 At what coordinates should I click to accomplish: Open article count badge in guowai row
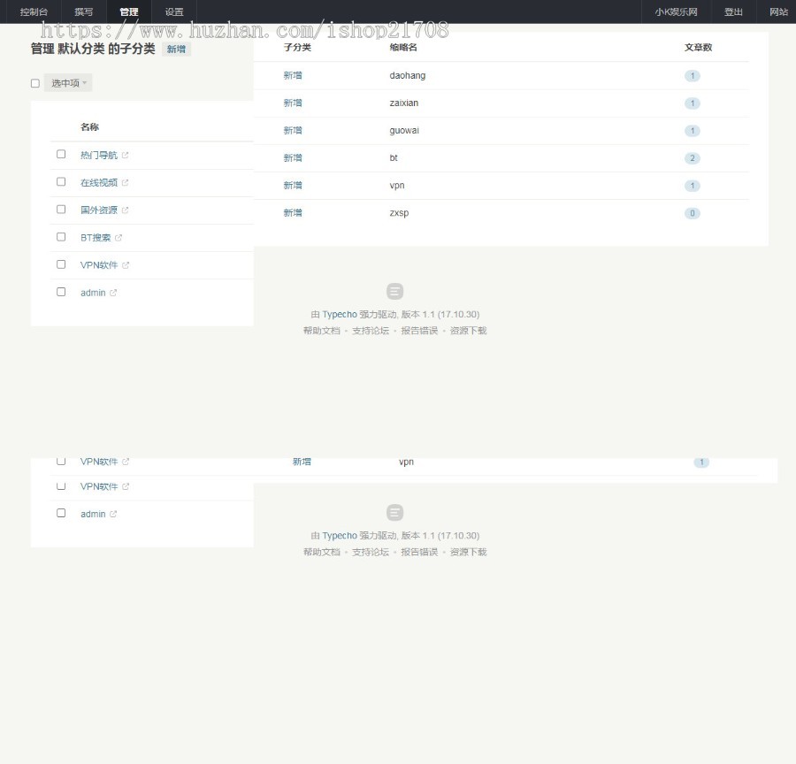pos(692,131)
